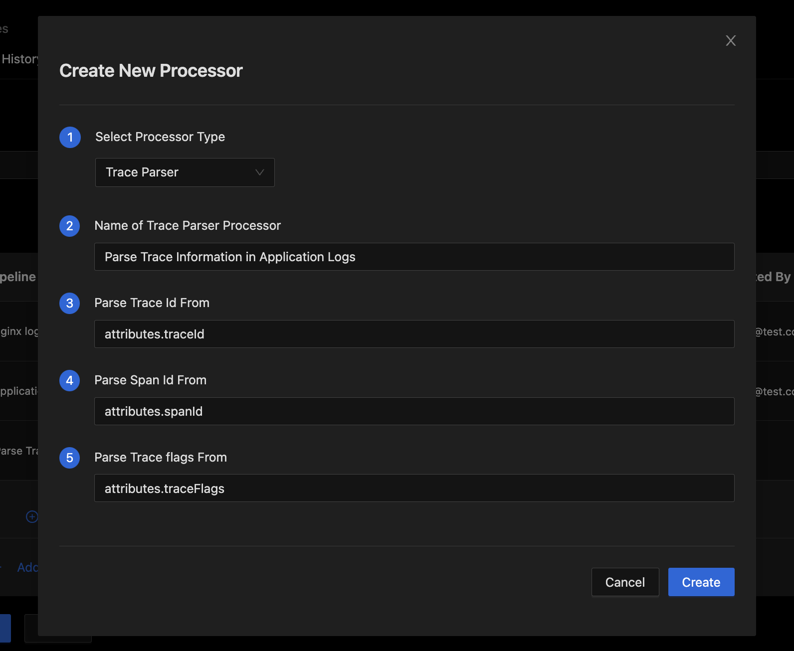The width and height of the screenshot is (794, 651).
Task: Click the Parse Span Id From field
Action: 414,411
